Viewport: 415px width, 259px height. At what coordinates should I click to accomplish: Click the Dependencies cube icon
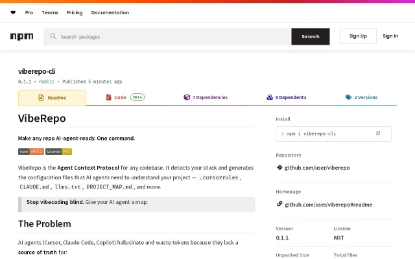point(187,97)
